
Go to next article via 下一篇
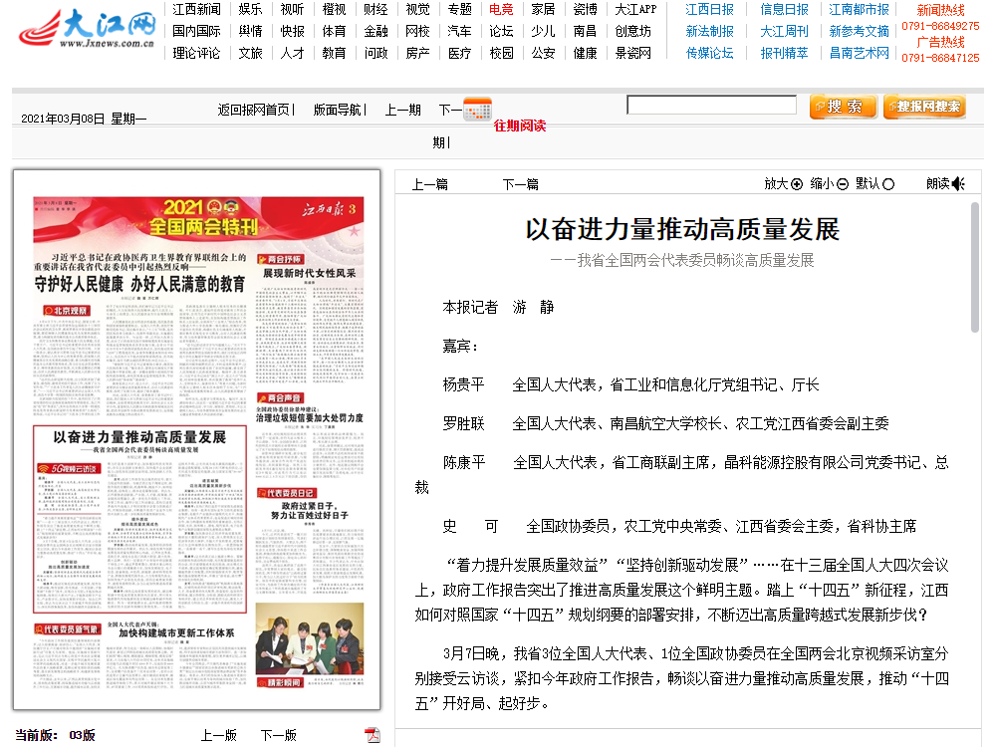(x=520, y=184)
